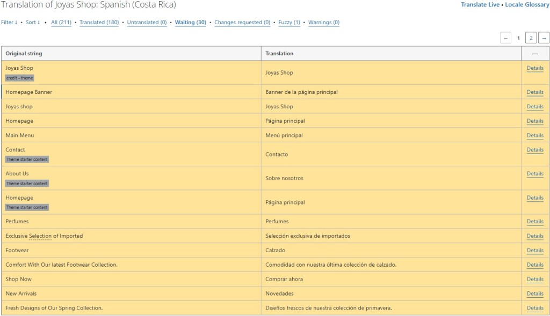Show Untranslated (0) strings
This screenshot has width=550, height=316.
[147, 23]
